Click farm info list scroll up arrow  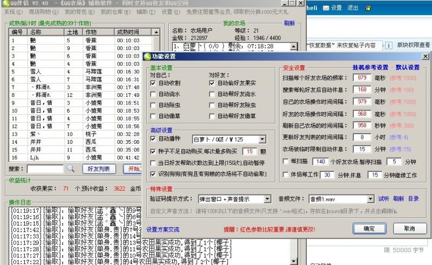294,46
